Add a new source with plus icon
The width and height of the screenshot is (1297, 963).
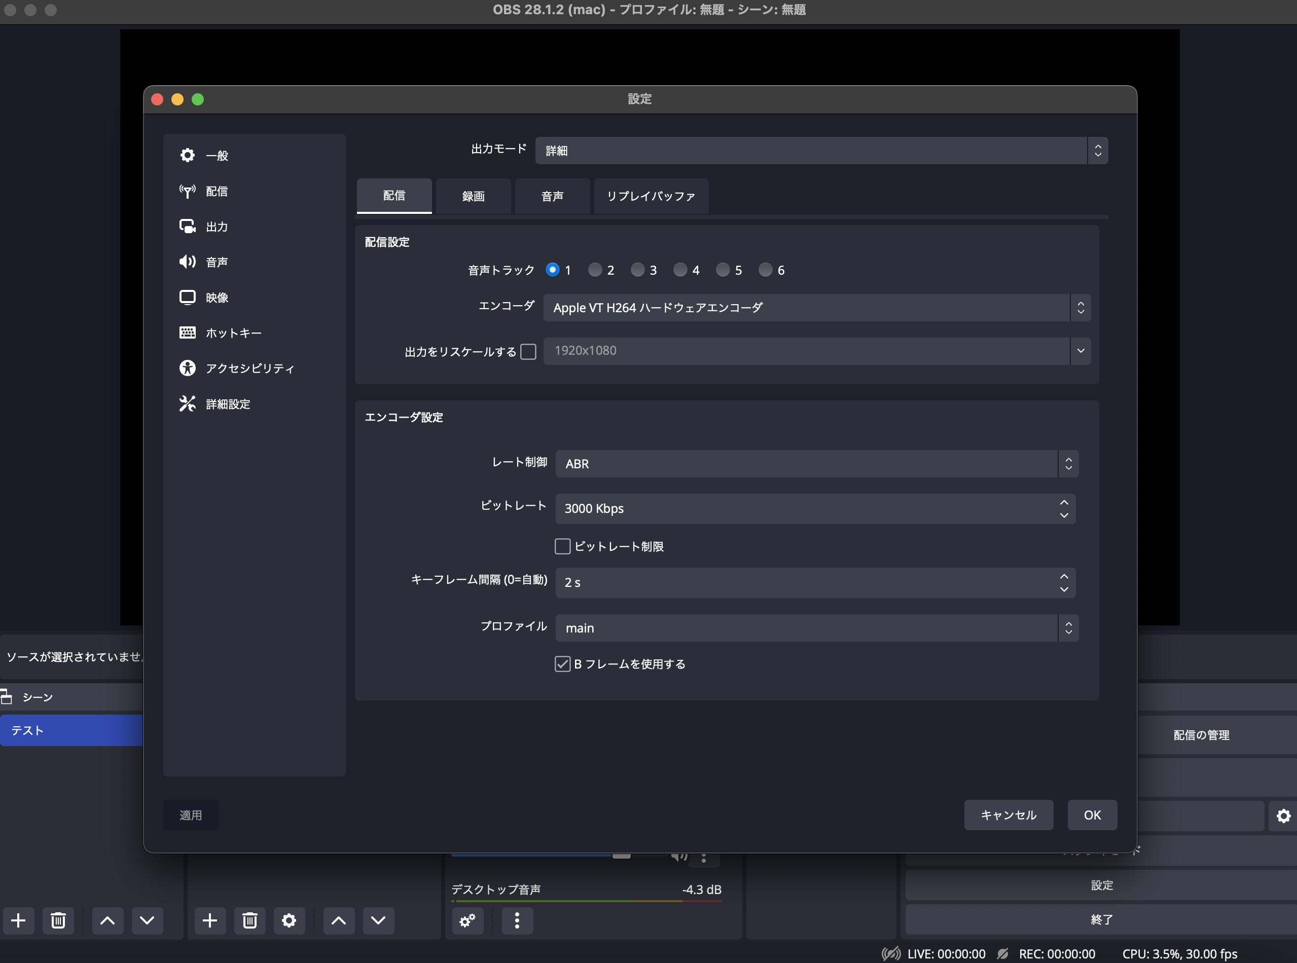tap(210, 920)
